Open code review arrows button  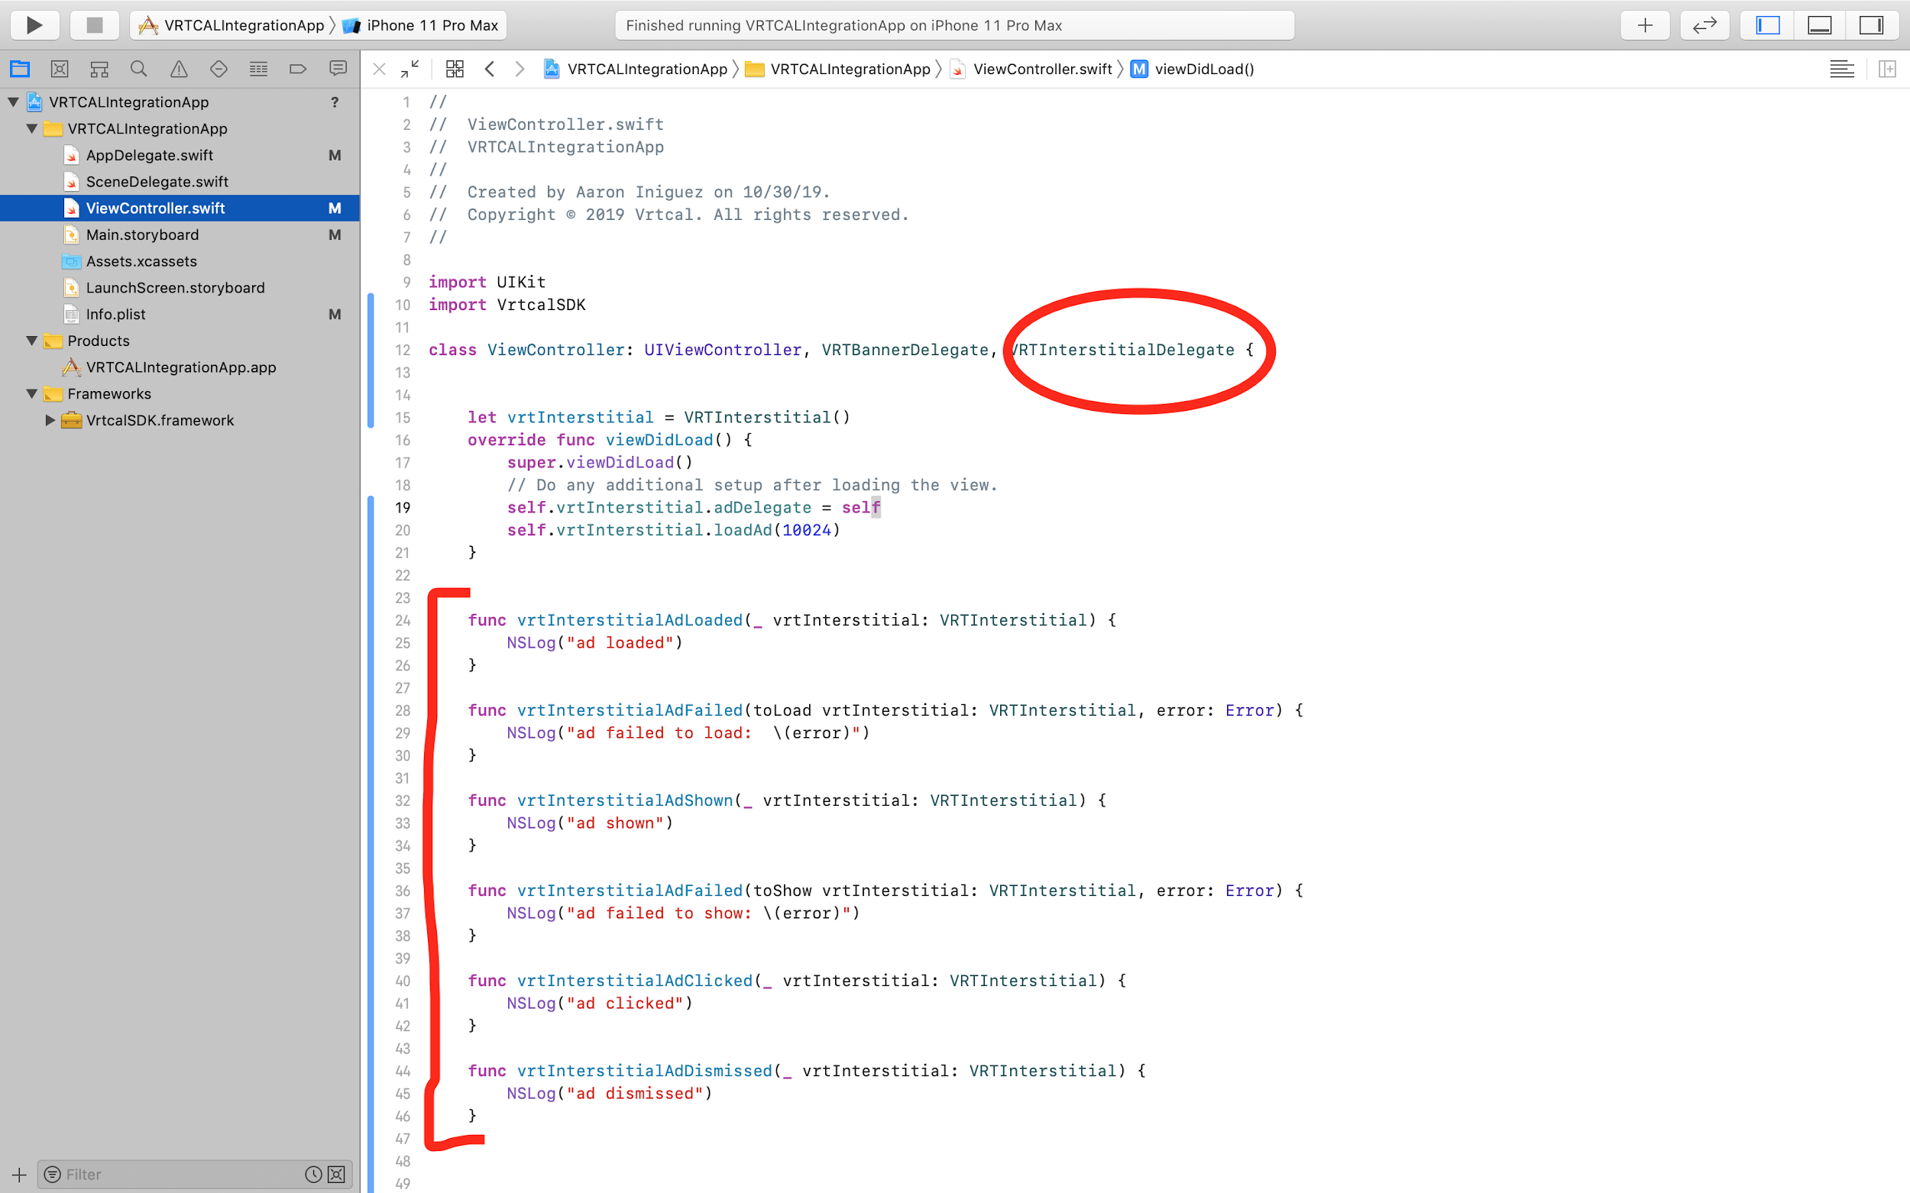pos(1704,25)
